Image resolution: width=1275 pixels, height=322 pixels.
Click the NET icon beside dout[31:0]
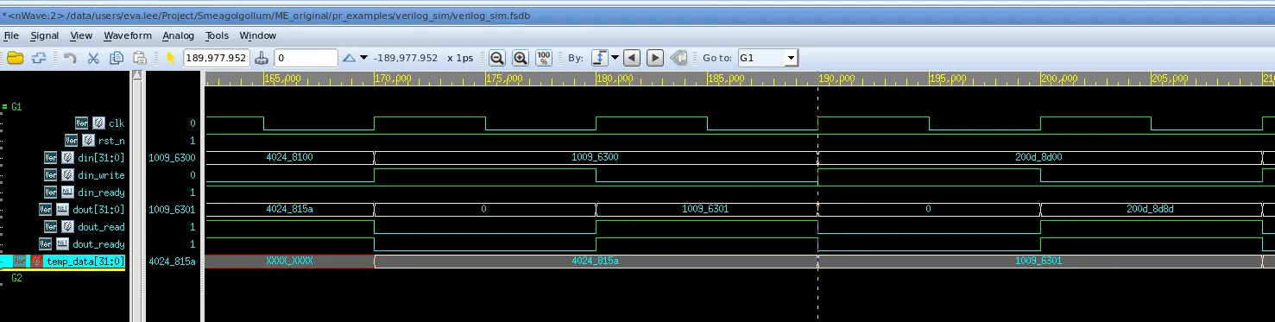click(61, 209)
